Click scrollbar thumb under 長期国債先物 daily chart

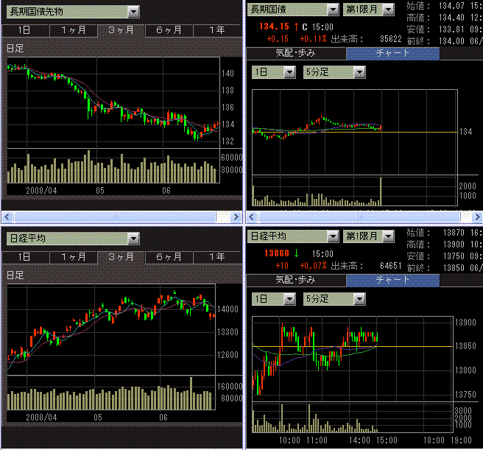point(115,217)
